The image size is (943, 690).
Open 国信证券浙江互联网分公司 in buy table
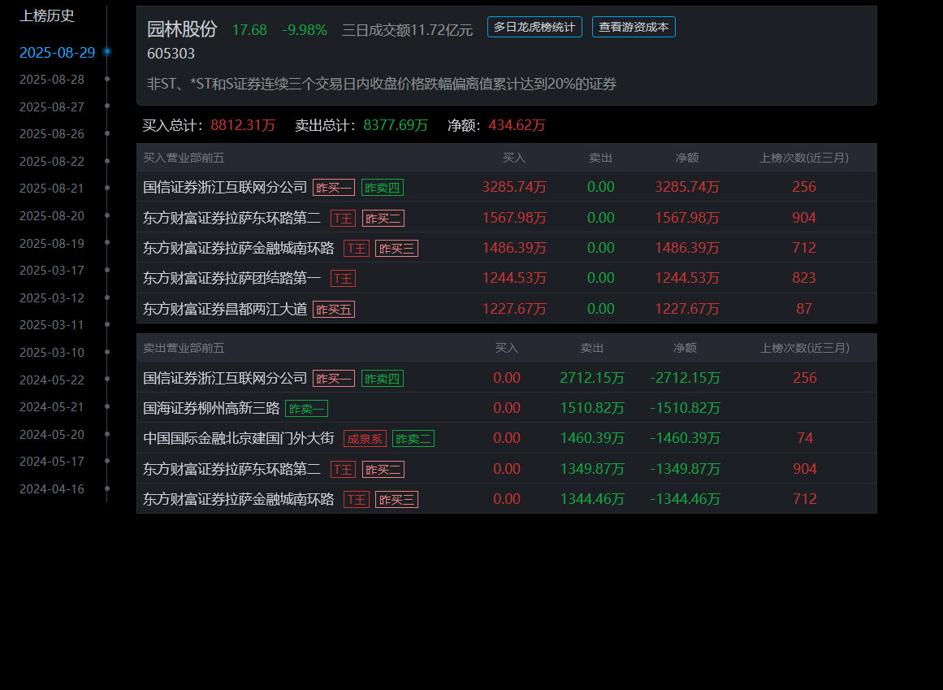(x=225, y=187)
